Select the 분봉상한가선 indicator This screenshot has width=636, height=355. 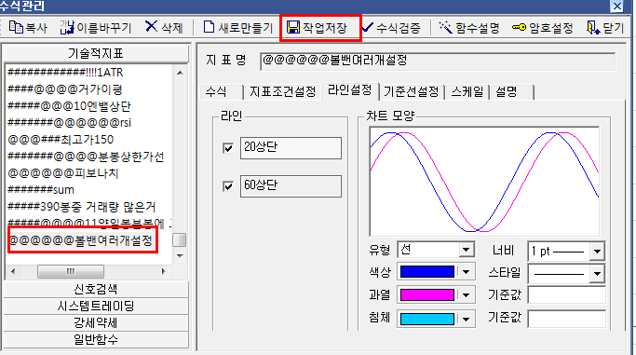click(86, 157)
